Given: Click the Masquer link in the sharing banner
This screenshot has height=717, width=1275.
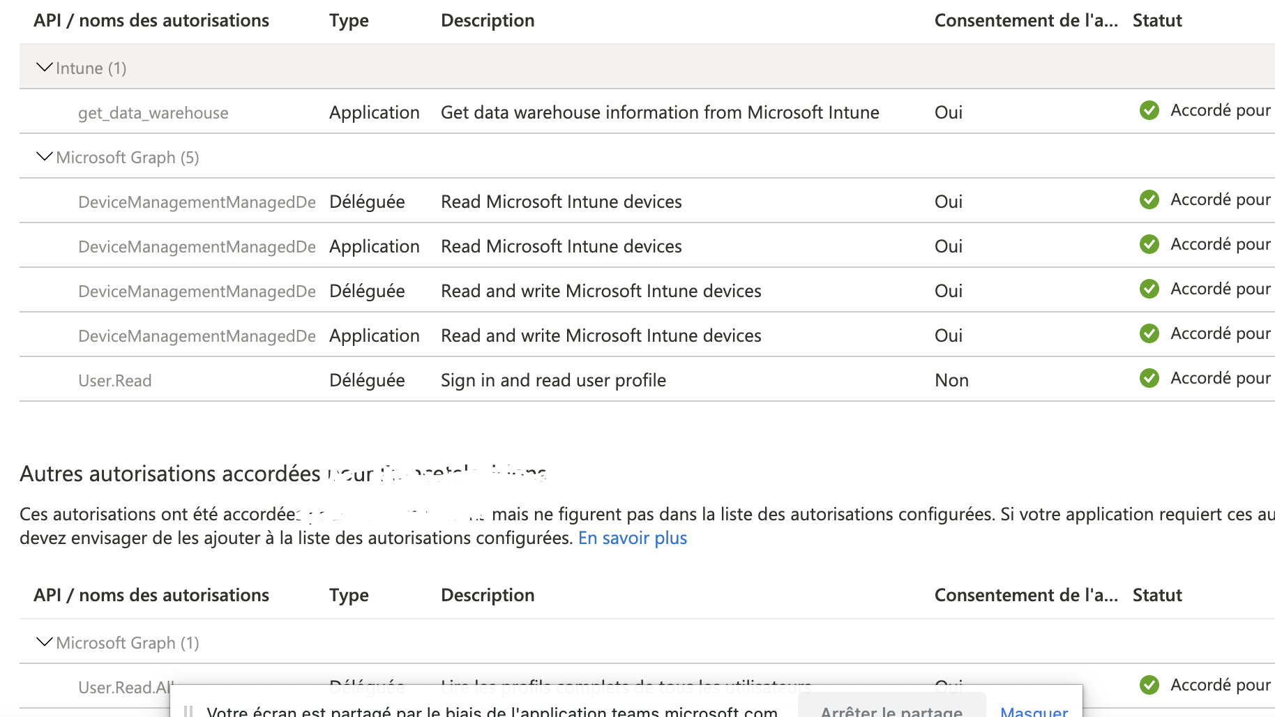Looking at the screenshot, I should tap(1033, 711).
